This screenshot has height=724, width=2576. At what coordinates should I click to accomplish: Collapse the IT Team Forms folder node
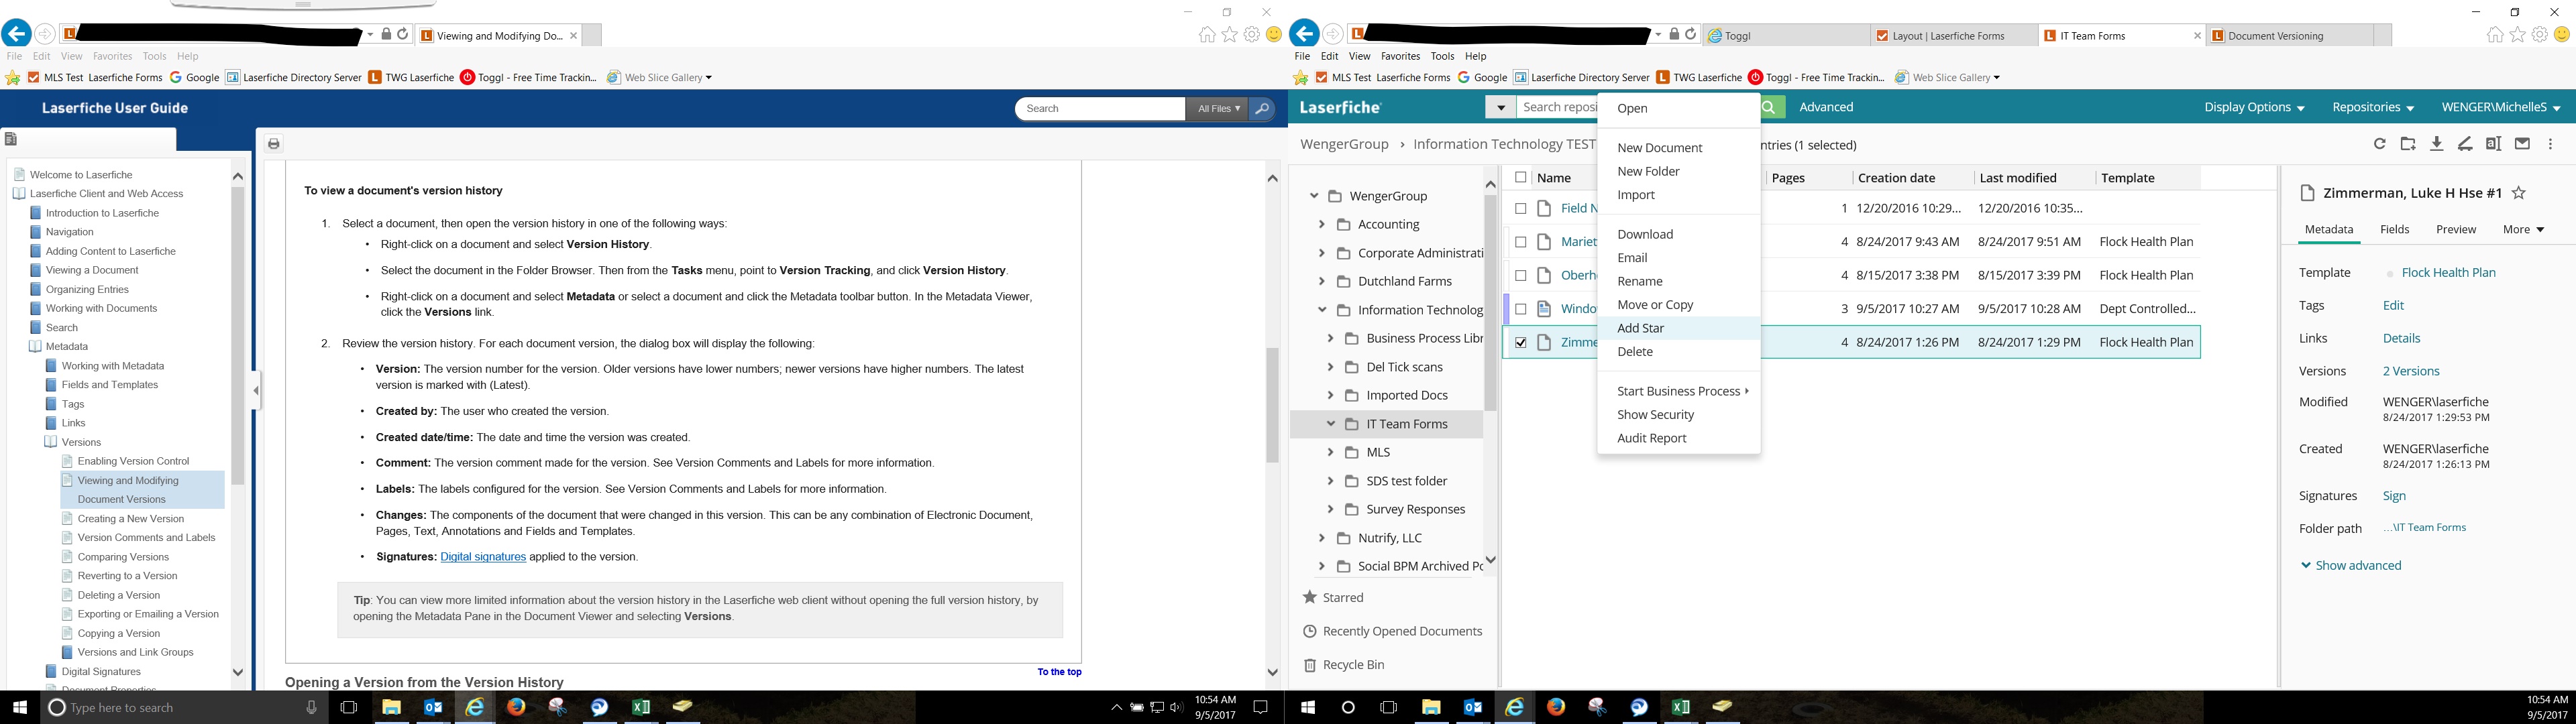(1330, 424)
